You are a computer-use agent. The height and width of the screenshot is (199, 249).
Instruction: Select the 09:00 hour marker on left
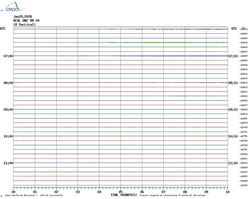(x=8, y=110)
